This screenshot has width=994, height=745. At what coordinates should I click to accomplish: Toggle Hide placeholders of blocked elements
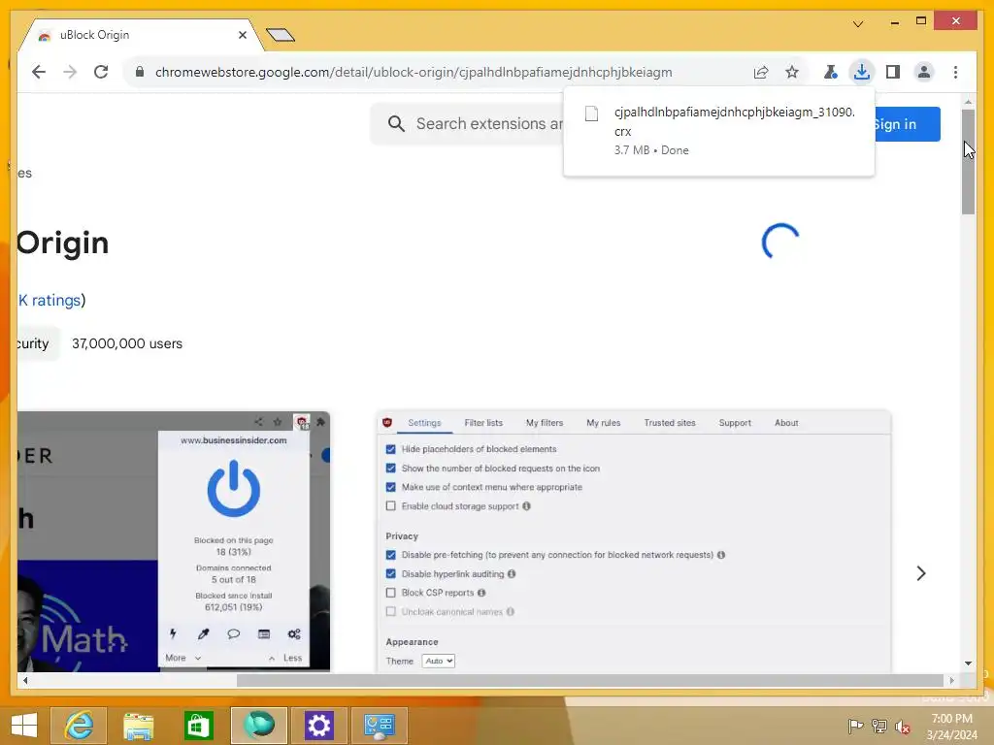(x=390, y=449)
